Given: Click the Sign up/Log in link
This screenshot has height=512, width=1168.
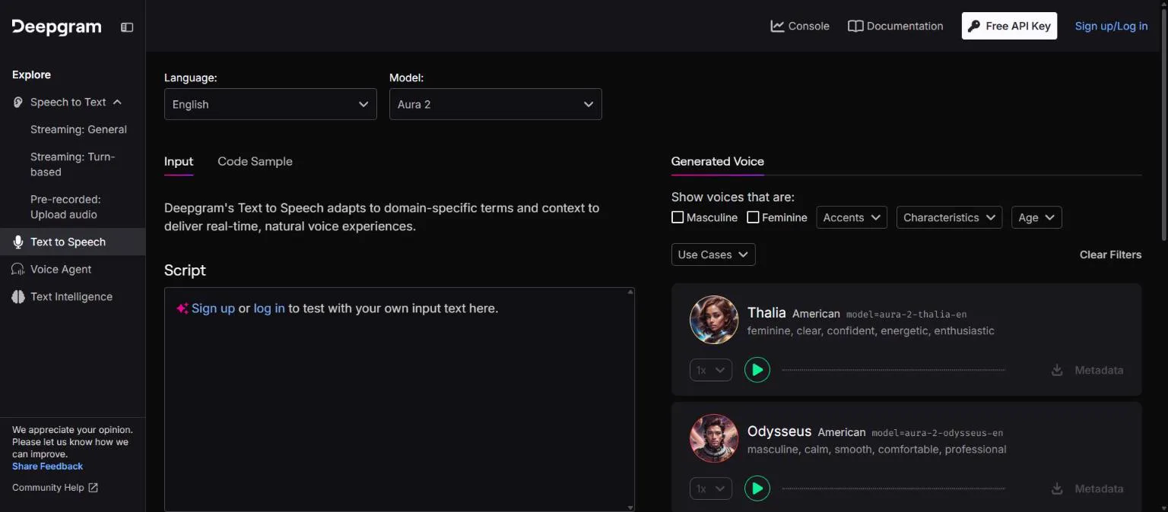Looking at the screenshot, I should tap(1111, 26).
